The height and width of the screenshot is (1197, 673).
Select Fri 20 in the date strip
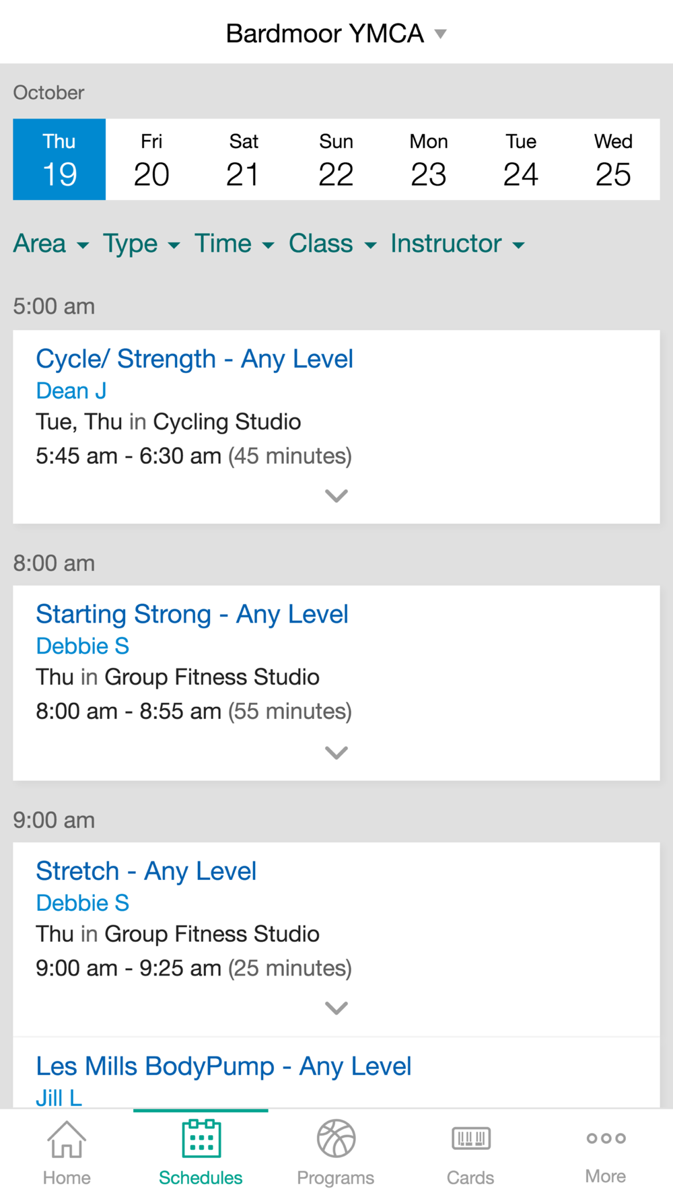[x=151, y=160]
